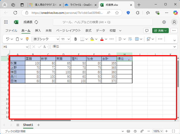
Task: Open the 数式 ribbon tab
Action: [89, 31]
